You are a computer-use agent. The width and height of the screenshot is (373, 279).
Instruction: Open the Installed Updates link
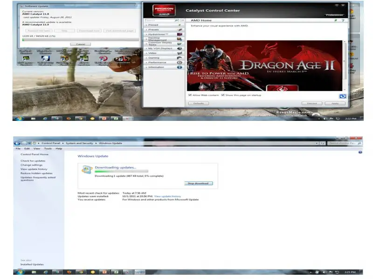pyautogui.click(x=32, y=264)
